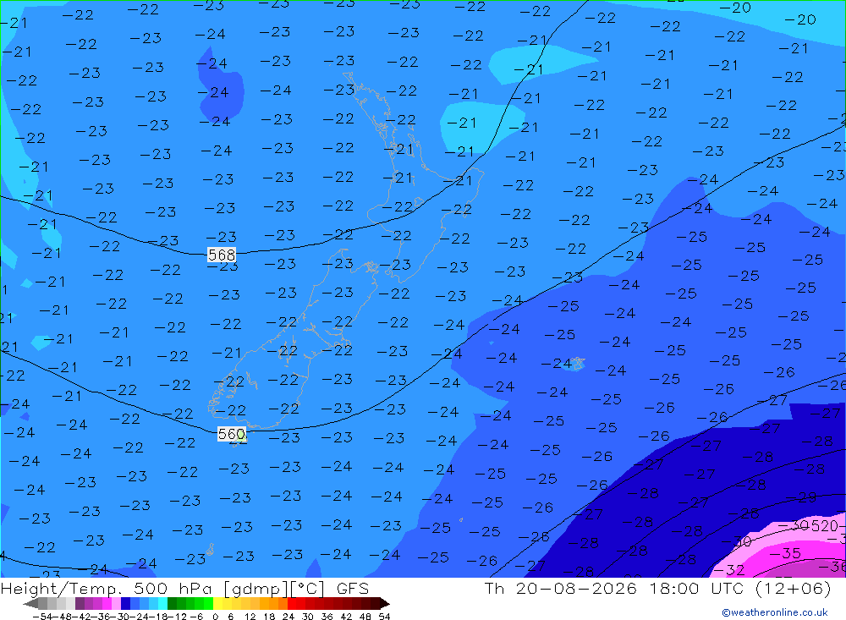Click the -32 temperature value on map
The width and height of the screenshot is (846, 620).
728,570
